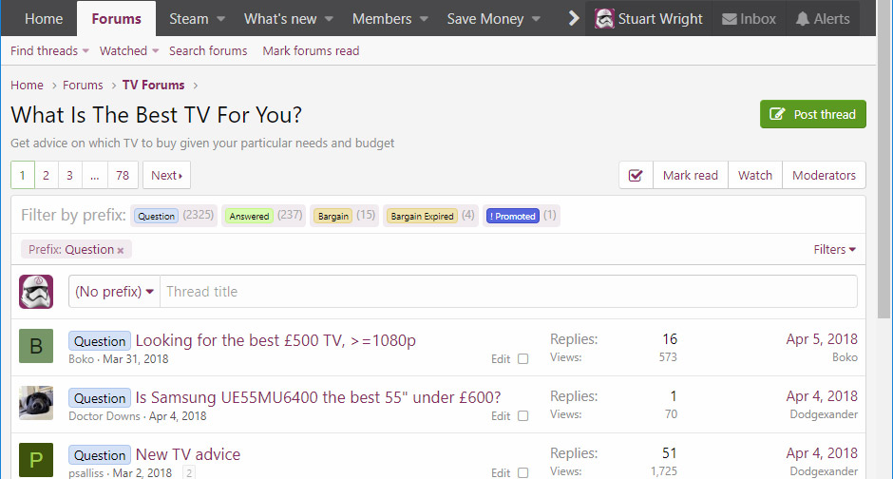The width and height of the screenshot is (893, 479).
Task: Click the Thread title input field
Action: [508, 292]
